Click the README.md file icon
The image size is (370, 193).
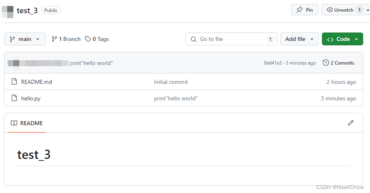14,82
